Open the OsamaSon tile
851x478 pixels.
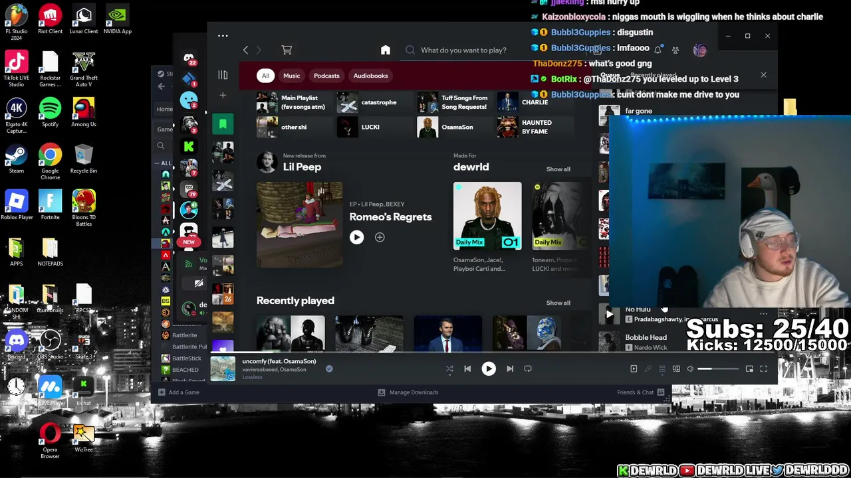coord(455,127)
